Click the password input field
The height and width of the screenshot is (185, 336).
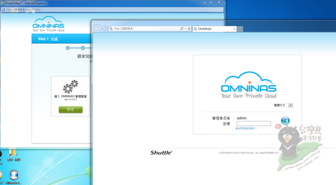pyautogui.click(x=254, y=124)
